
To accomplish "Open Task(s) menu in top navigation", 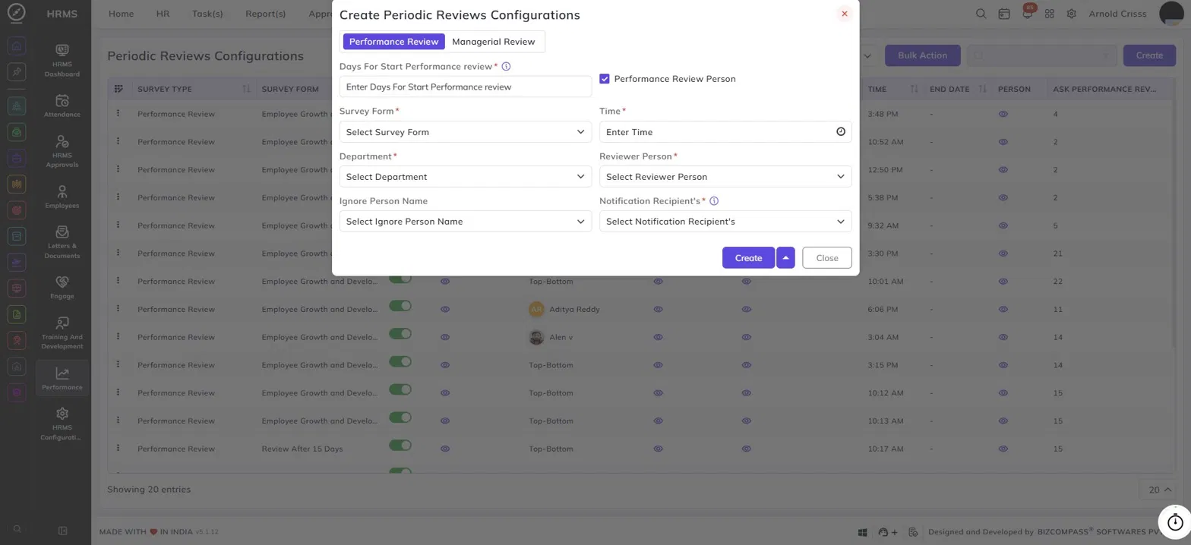I will click(x=207, y=14).
